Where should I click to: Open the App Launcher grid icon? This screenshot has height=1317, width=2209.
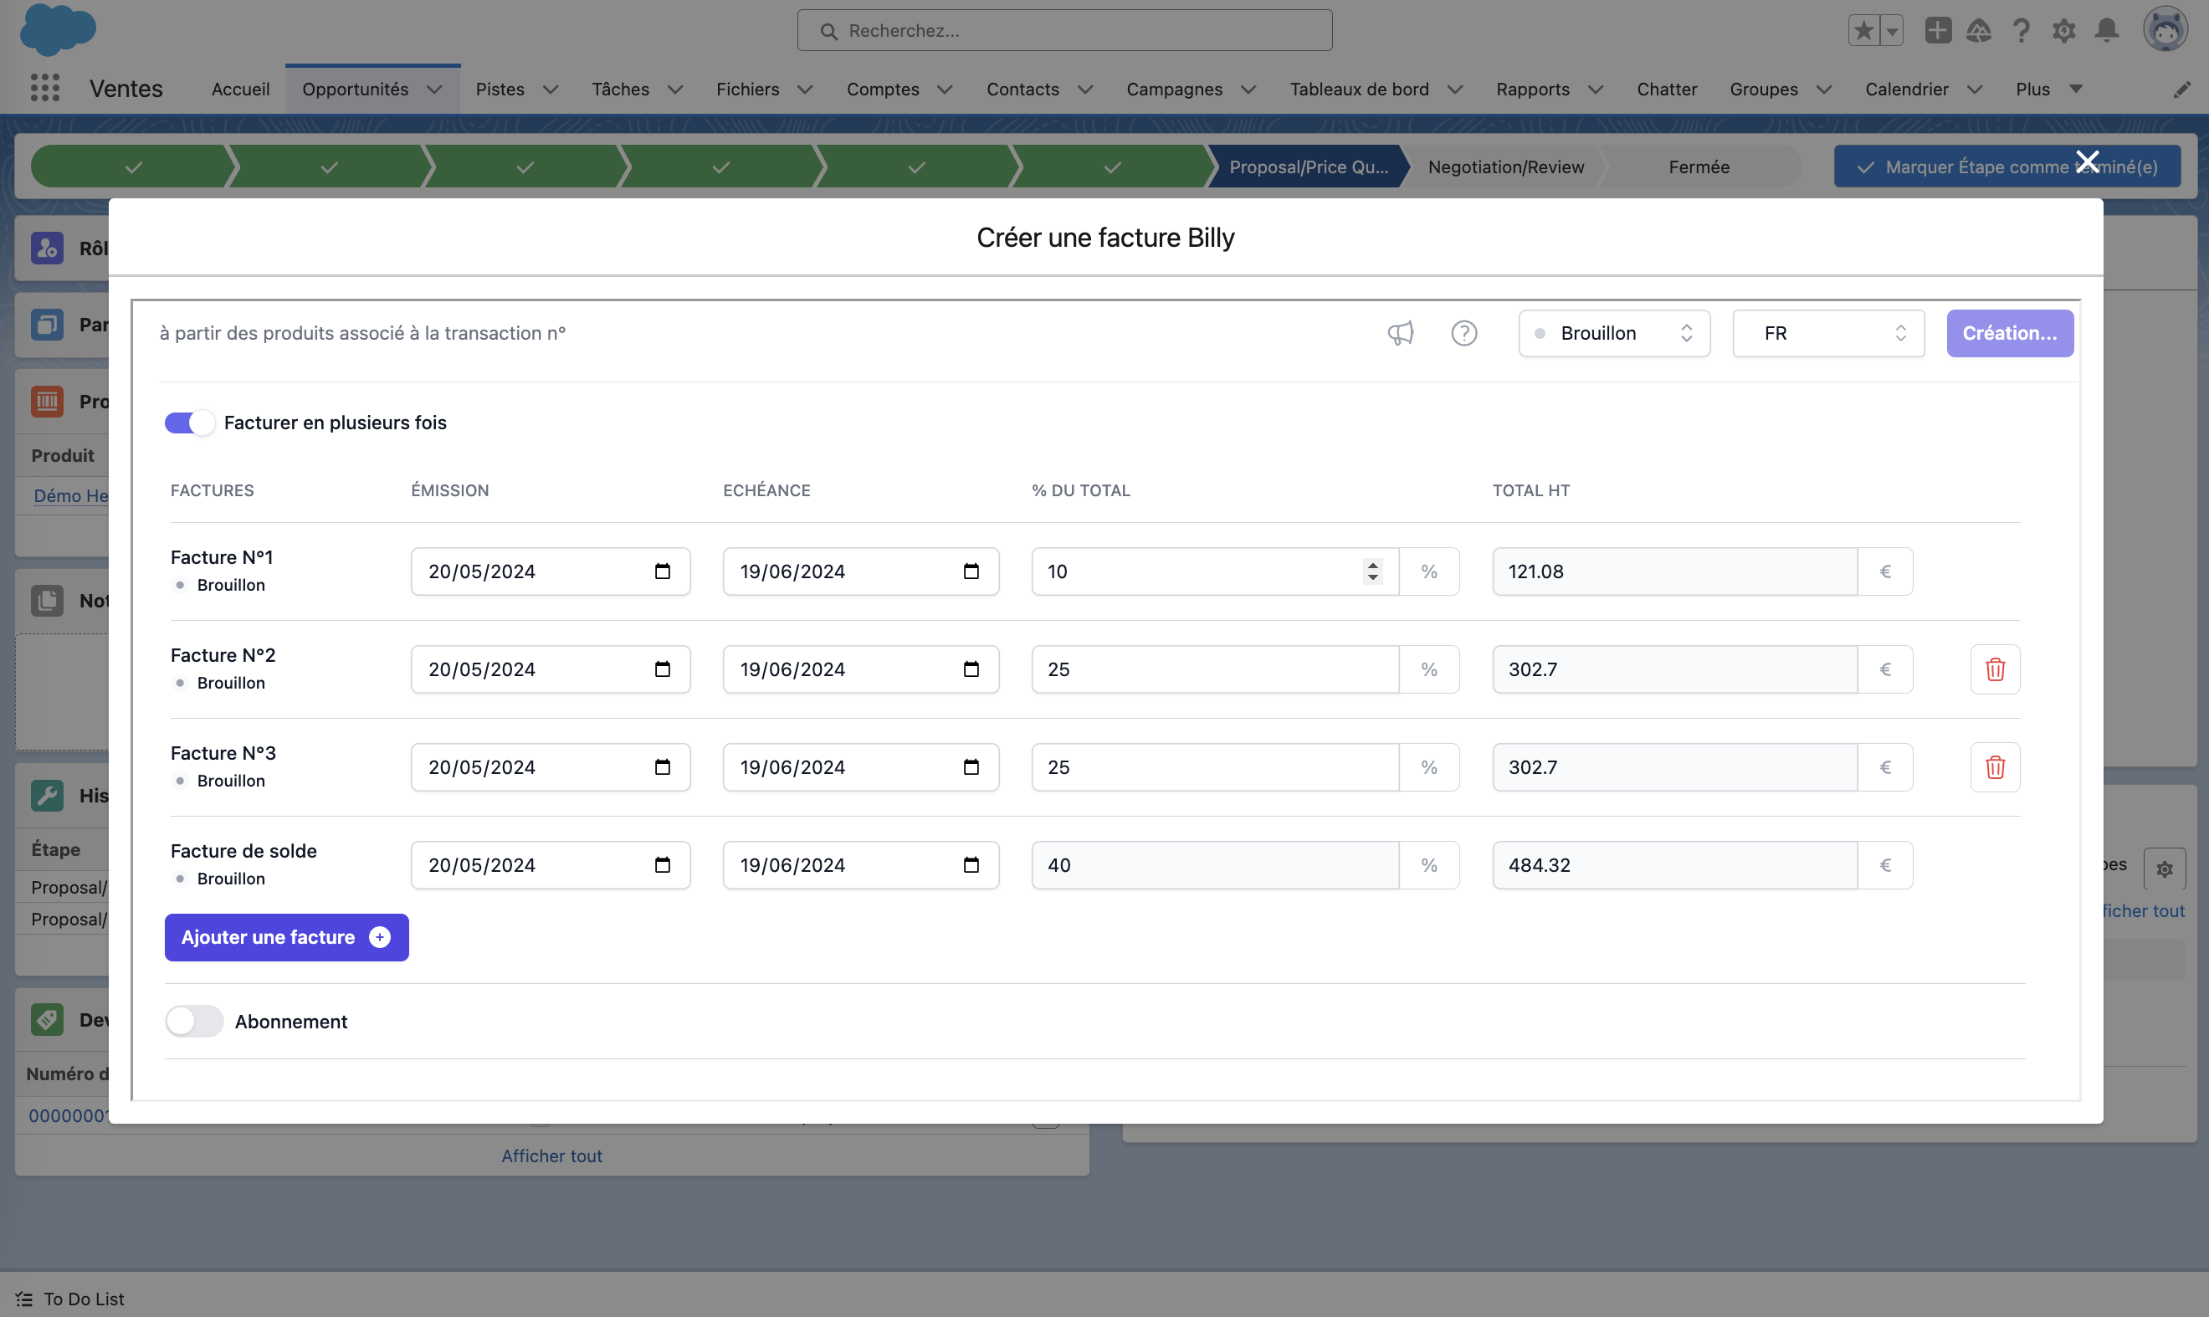[x=44, y=88]
